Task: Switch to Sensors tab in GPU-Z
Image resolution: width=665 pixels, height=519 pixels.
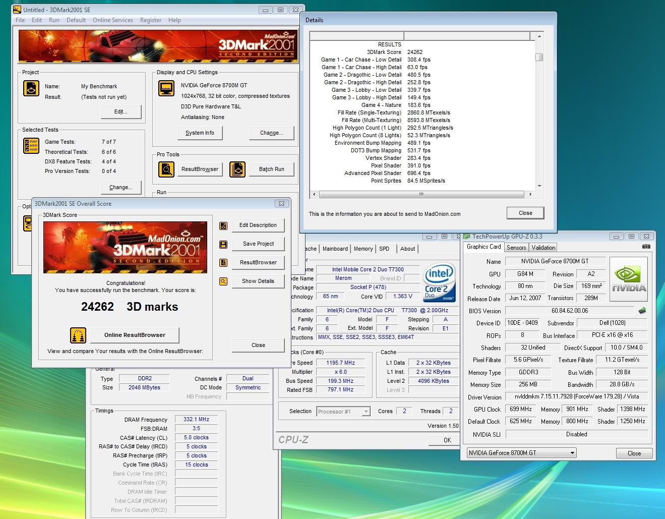Action: tap(516, 248)
